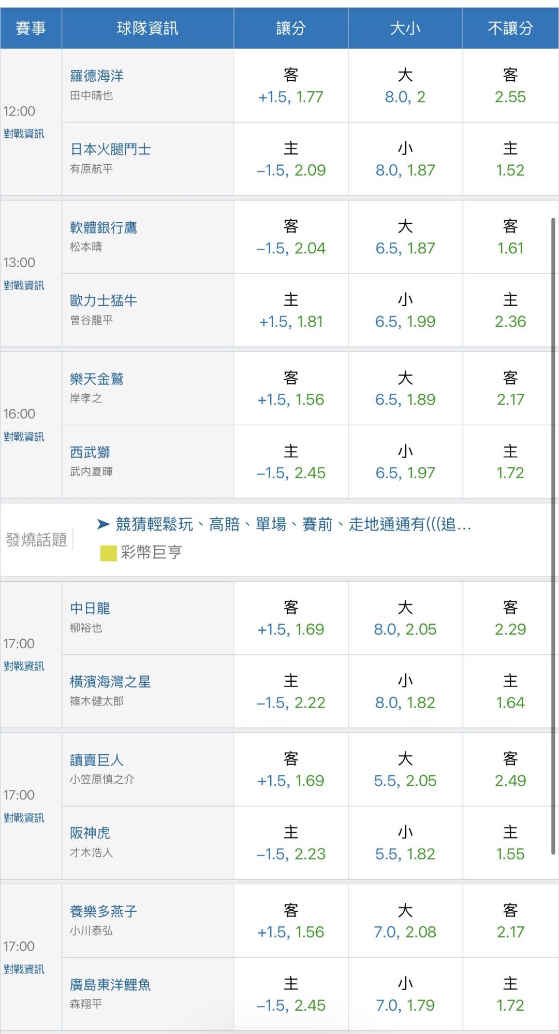The width and height of the screenshot is (559, 1034).
Task: Open 軟體銀行鷹 team link
Action: click(x=104, y=227)
